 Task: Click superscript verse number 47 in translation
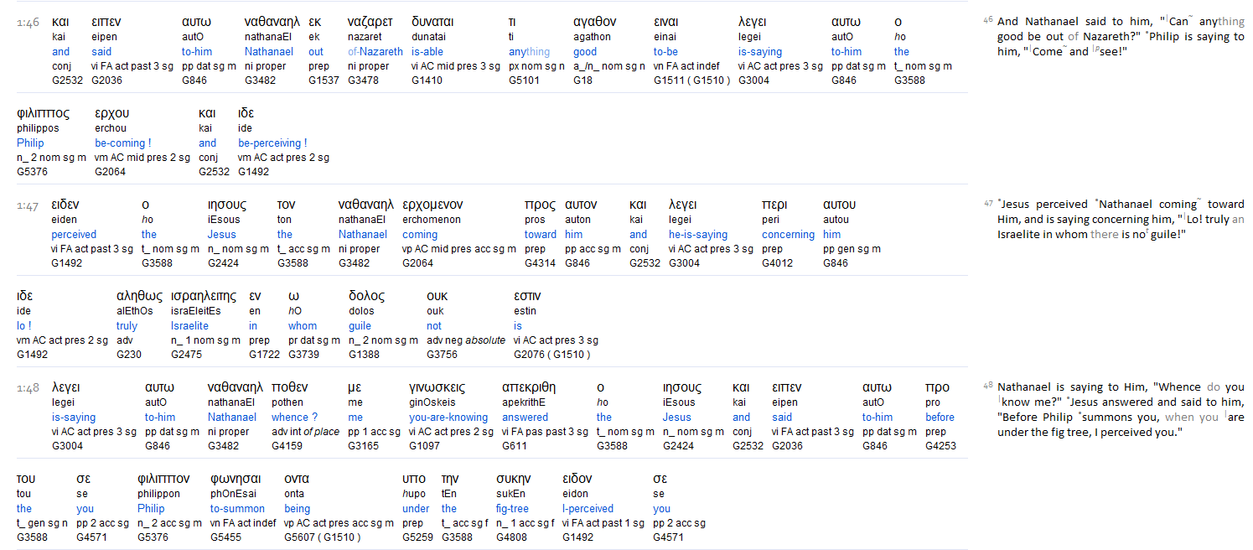tap(988, 203)
